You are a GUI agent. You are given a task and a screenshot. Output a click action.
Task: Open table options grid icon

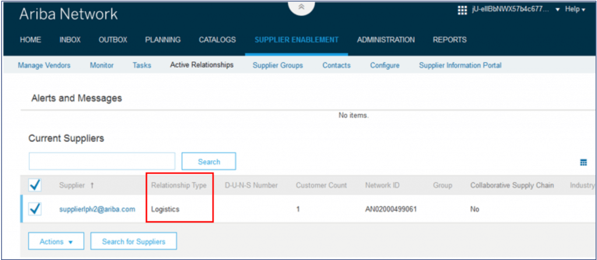(583, 163)
